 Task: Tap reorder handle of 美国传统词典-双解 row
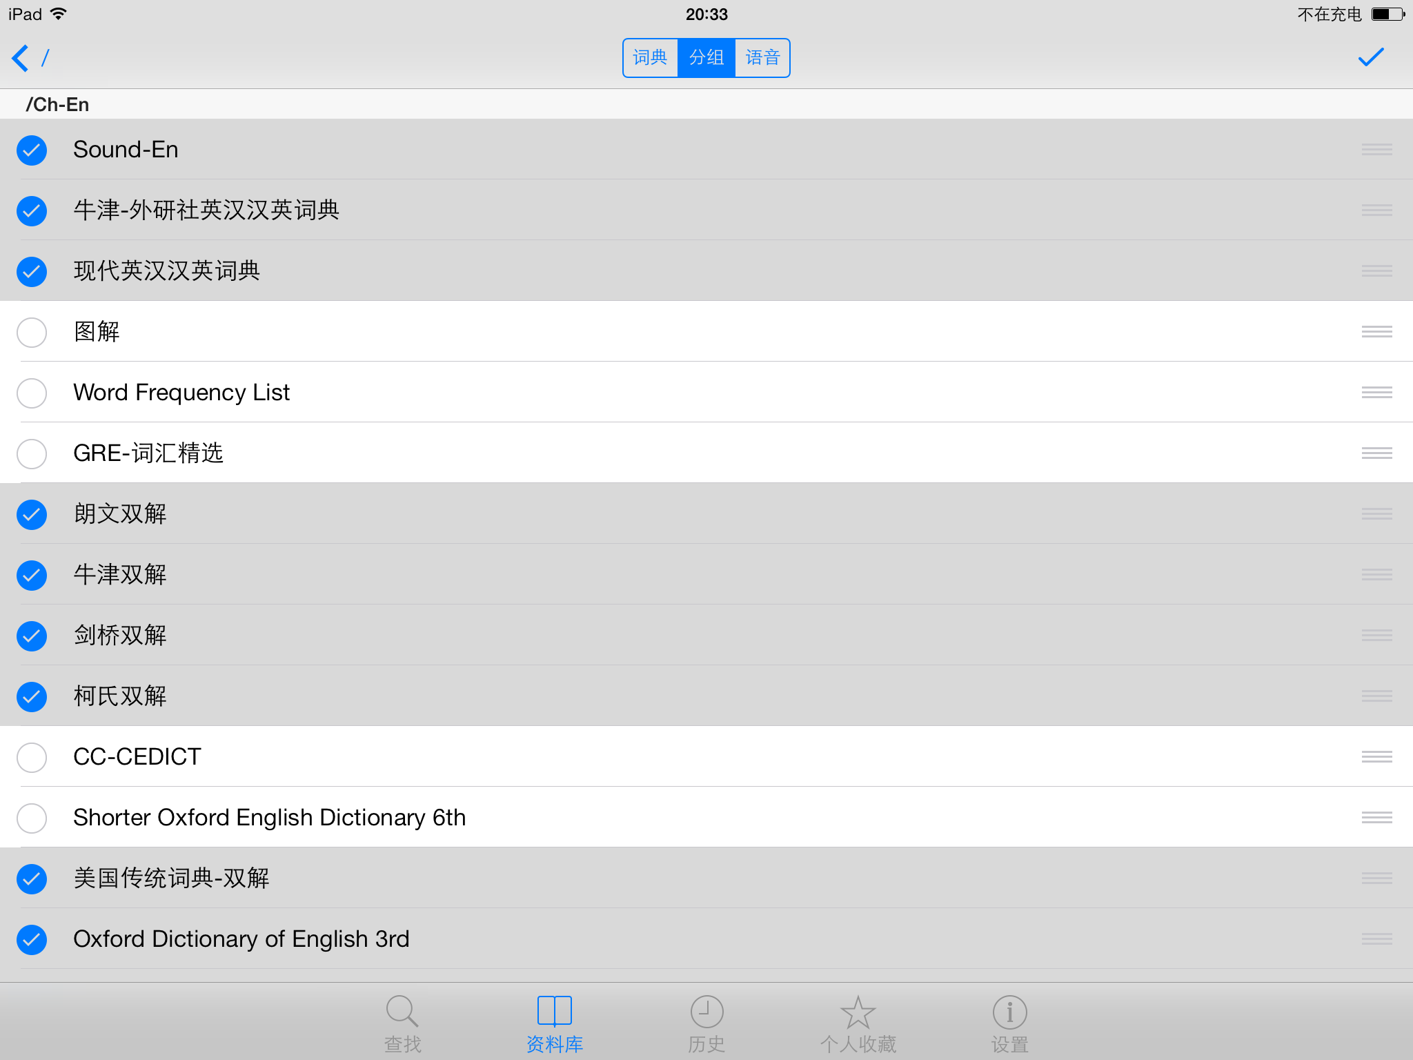pos(1376,879)
